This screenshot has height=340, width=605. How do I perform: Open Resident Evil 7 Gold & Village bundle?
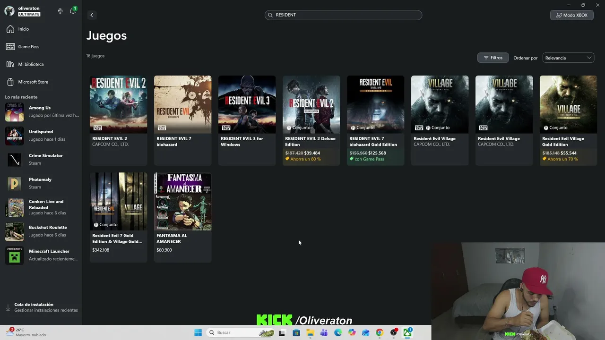click(118, 217)
